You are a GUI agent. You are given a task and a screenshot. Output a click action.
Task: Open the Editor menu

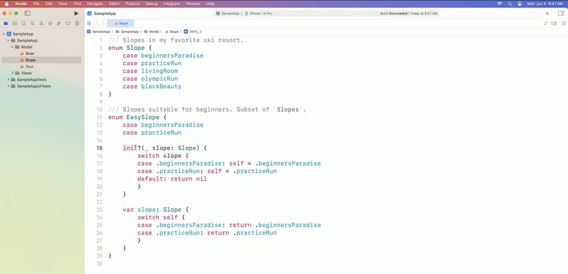tap(114, 4)
